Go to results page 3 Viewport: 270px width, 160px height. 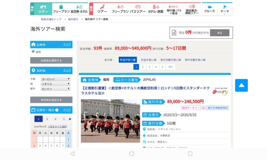149,67
